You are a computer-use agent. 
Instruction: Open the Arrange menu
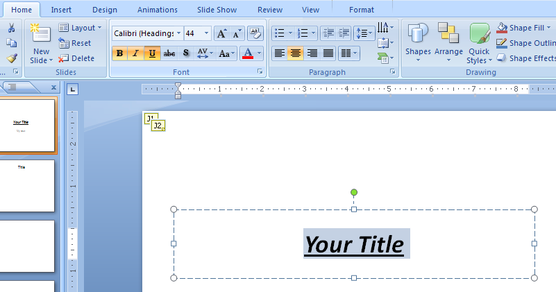[448, 42]
